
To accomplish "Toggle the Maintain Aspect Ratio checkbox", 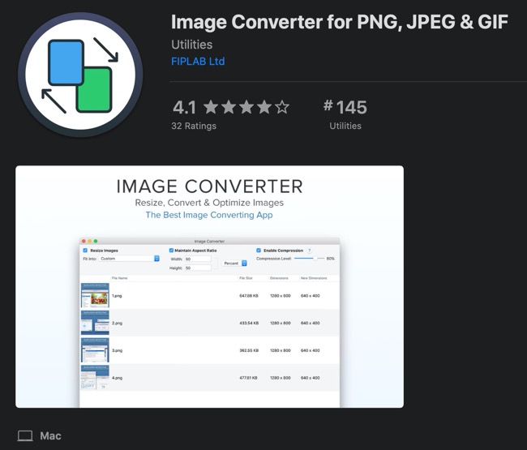I will click(171, 251).
